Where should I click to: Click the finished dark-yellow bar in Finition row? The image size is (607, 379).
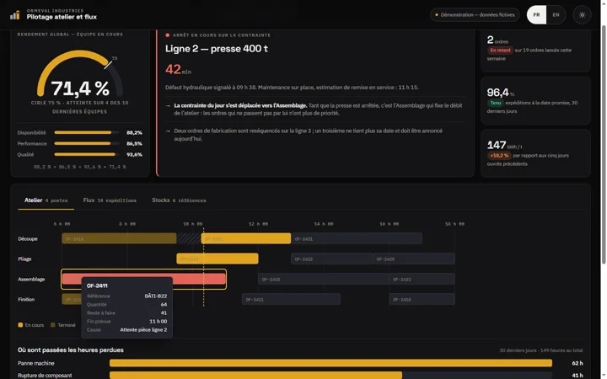pos(72,299)
